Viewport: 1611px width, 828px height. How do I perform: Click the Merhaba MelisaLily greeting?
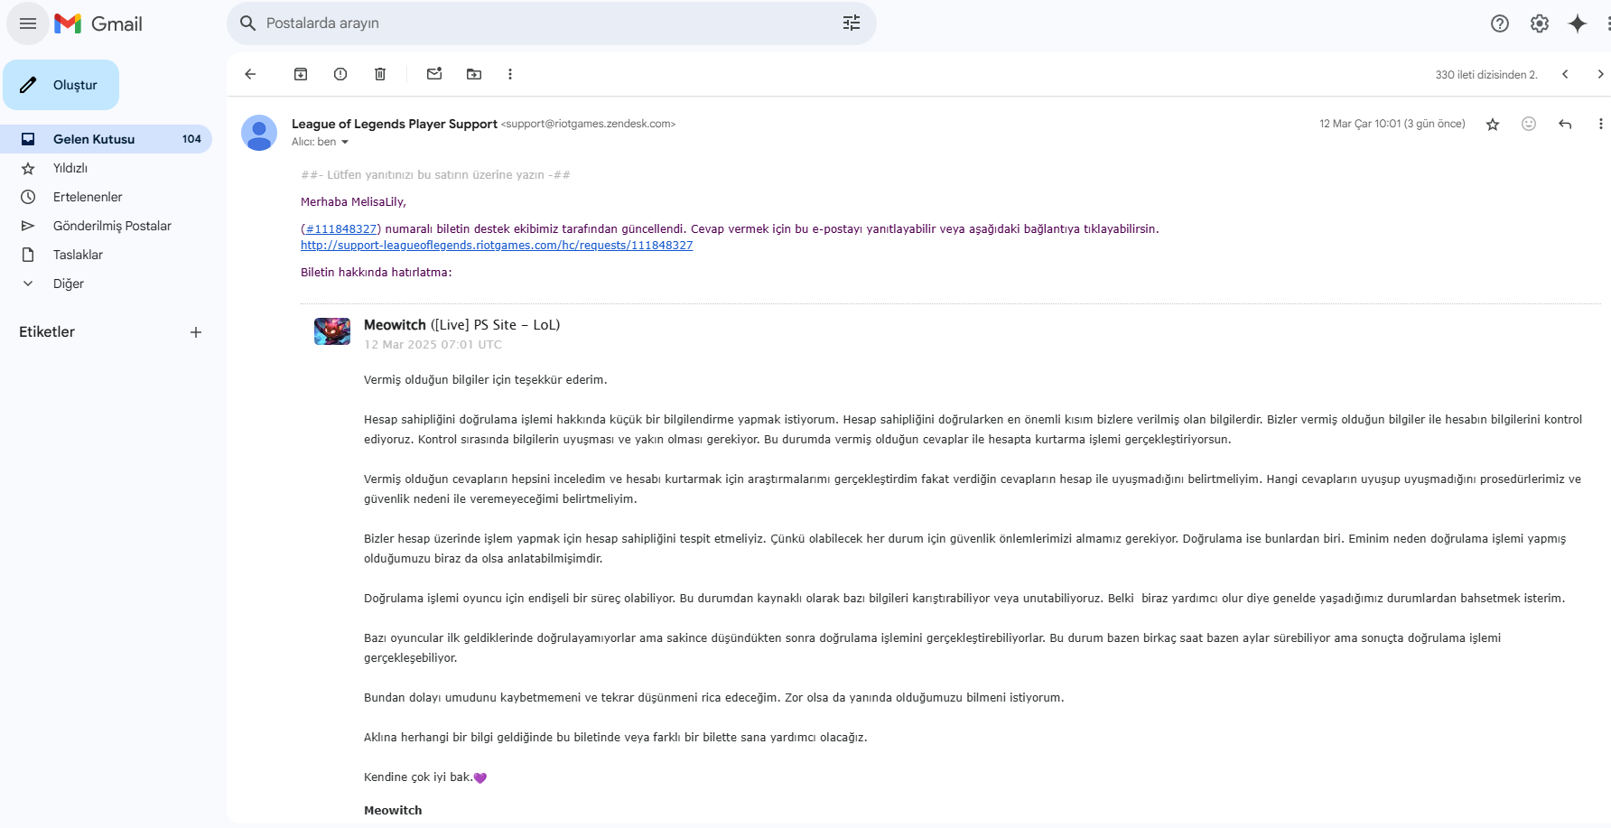pos(353,202)
